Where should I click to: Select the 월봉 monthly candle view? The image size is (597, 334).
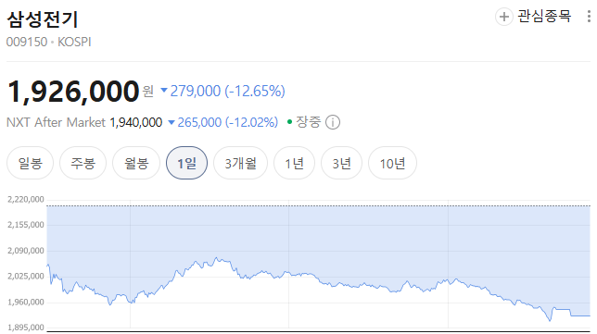pos(136,163)
